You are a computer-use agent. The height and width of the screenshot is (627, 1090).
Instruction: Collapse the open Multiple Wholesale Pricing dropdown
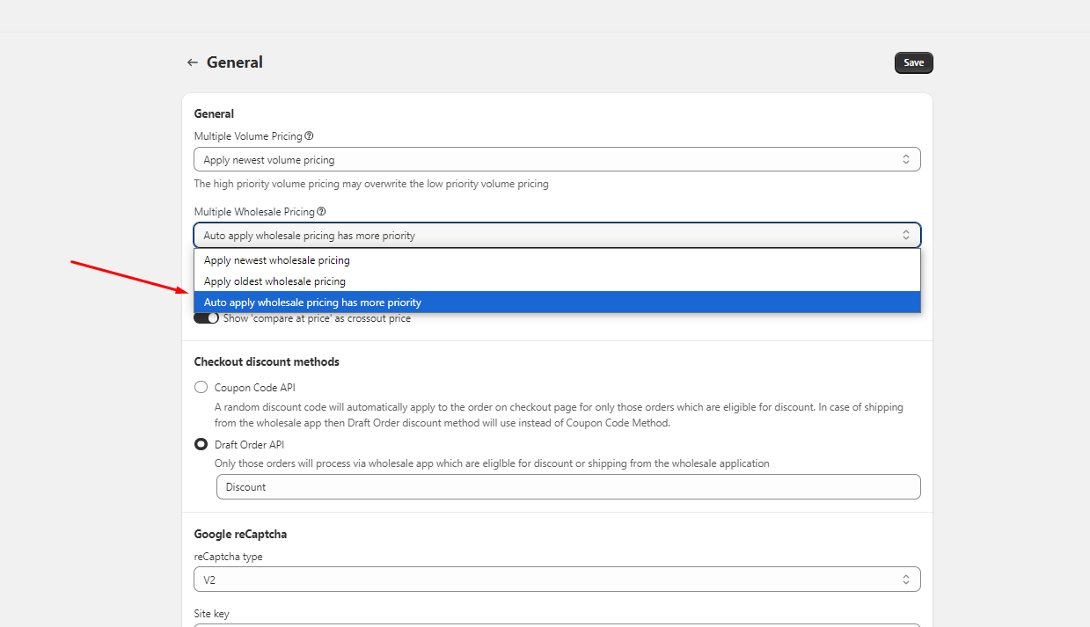pyautogui.click(x=545, y=235)
